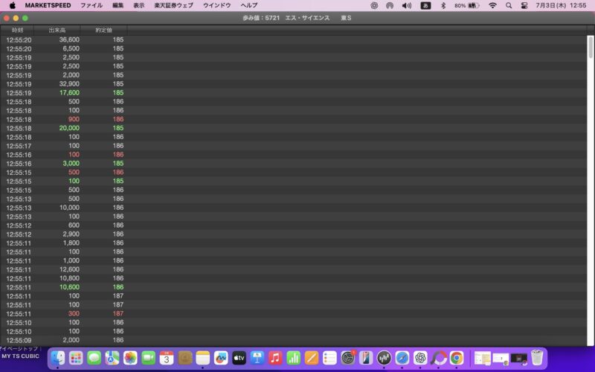Viewport: 595px width, 372px height.
Task: Select the green row with volume 20,000
Action: (293, 128)
